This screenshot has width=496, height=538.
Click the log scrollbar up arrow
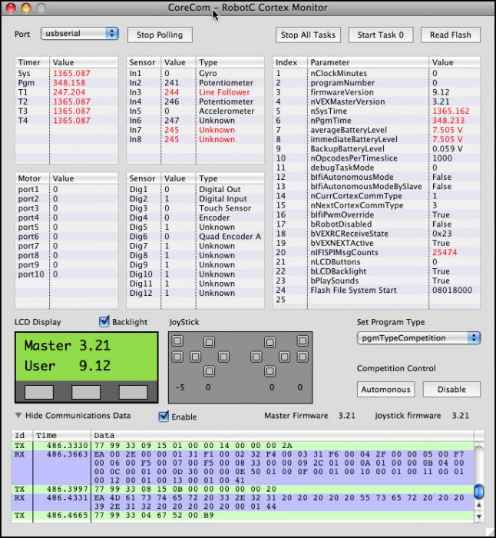pos(479,505)
